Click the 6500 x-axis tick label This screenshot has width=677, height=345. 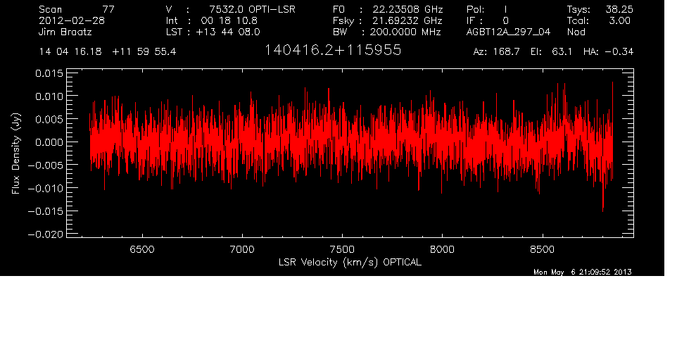click(142, 249)
